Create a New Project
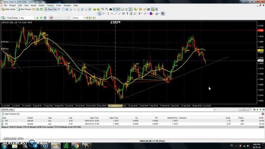Screen dimensions: 265x149 coord(24,9)
